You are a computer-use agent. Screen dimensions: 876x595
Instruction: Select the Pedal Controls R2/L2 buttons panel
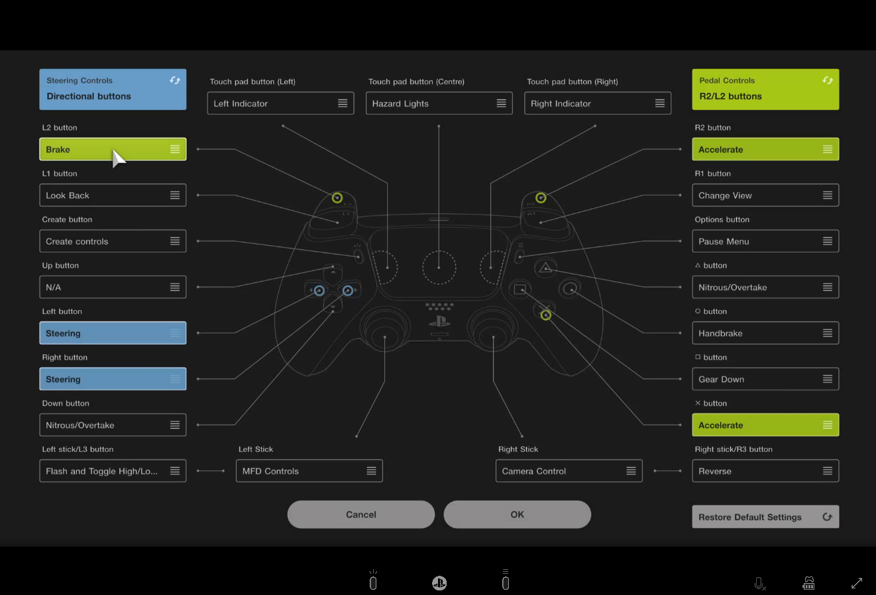[759, 90]
